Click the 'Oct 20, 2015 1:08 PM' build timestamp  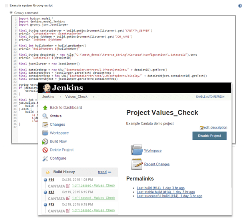[x=77, y=179]
